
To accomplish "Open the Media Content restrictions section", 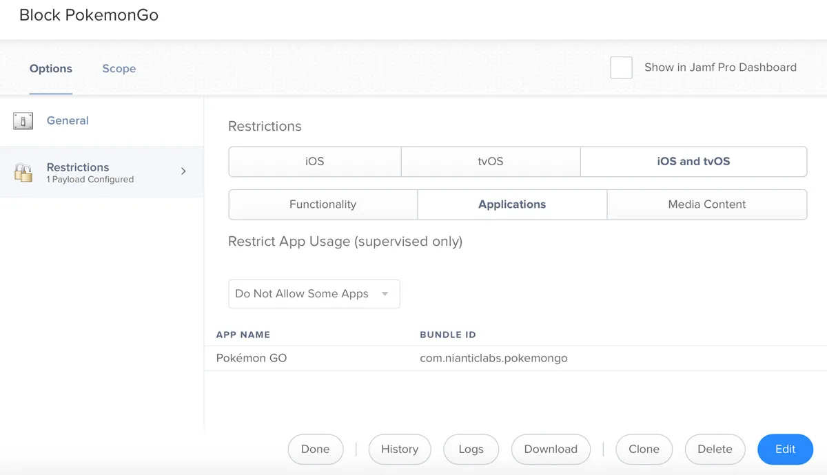I will pyautogui.click(x=706, y=204).
